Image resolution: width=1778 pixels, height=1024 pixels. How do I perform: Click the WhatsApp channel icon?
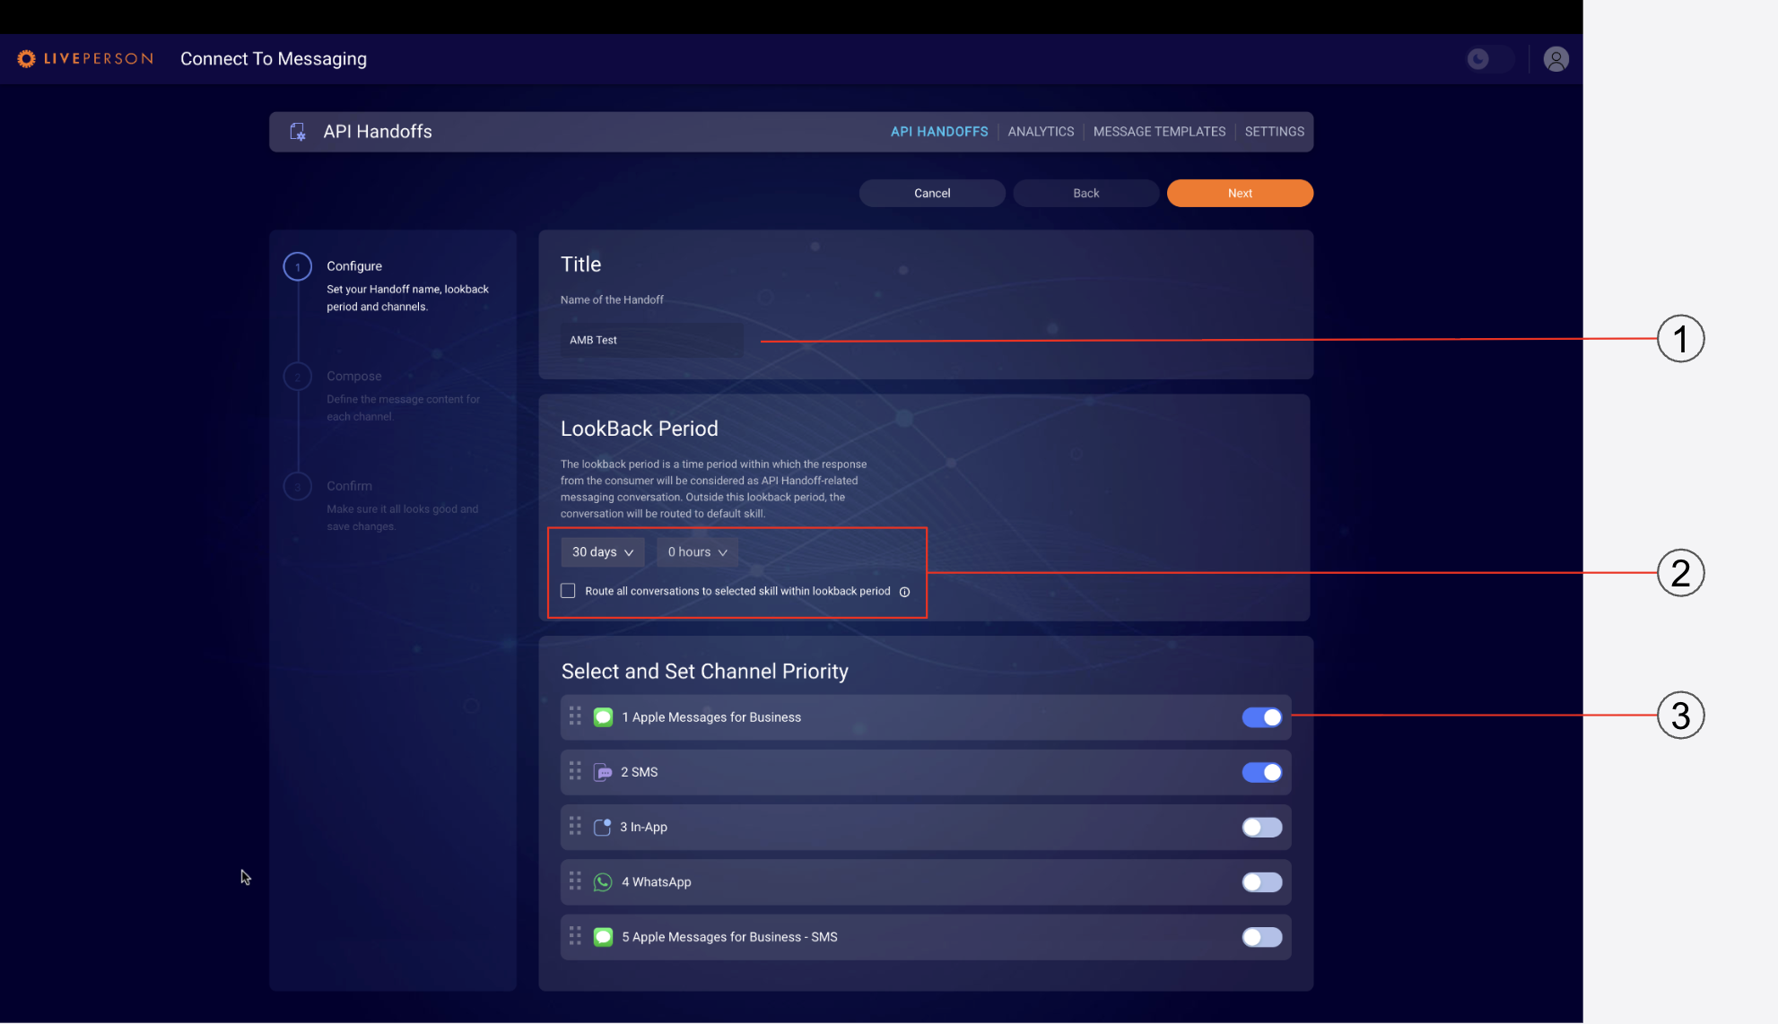[603, 882]
